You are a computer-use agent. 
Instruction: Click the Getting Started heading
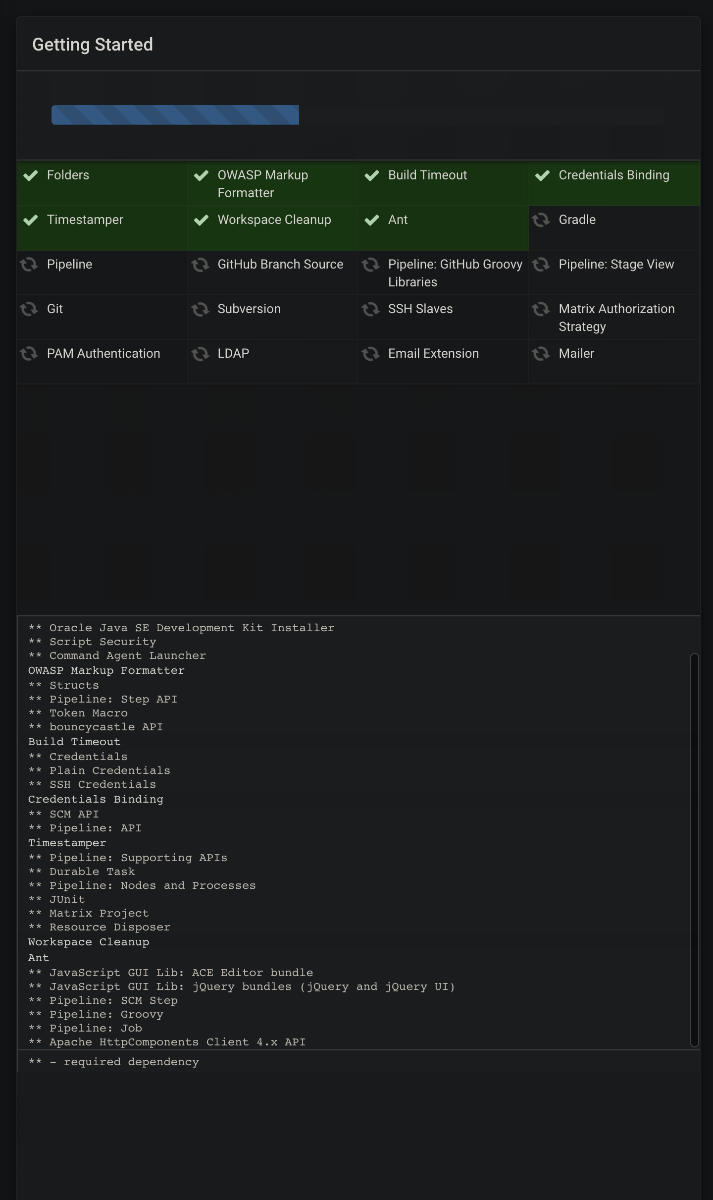click(93, 45)
